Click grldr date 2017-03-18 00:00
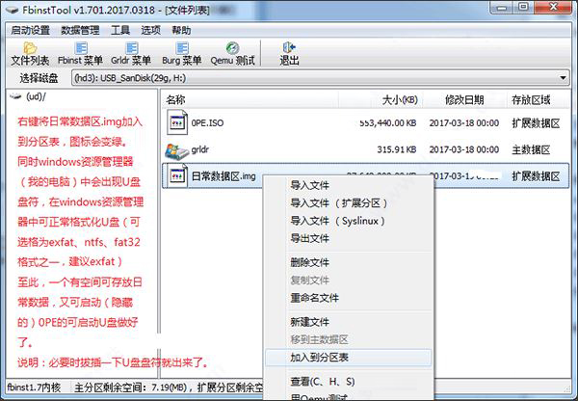The image size is (578, 401). tap(464, 149)
